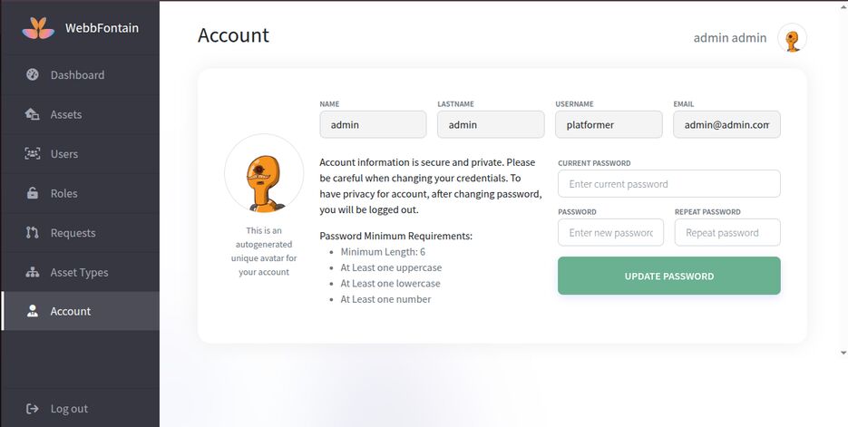This screenshot has height=427, width=848.
Task: Click the Assets sidebar icon
Action: [33, 114]
